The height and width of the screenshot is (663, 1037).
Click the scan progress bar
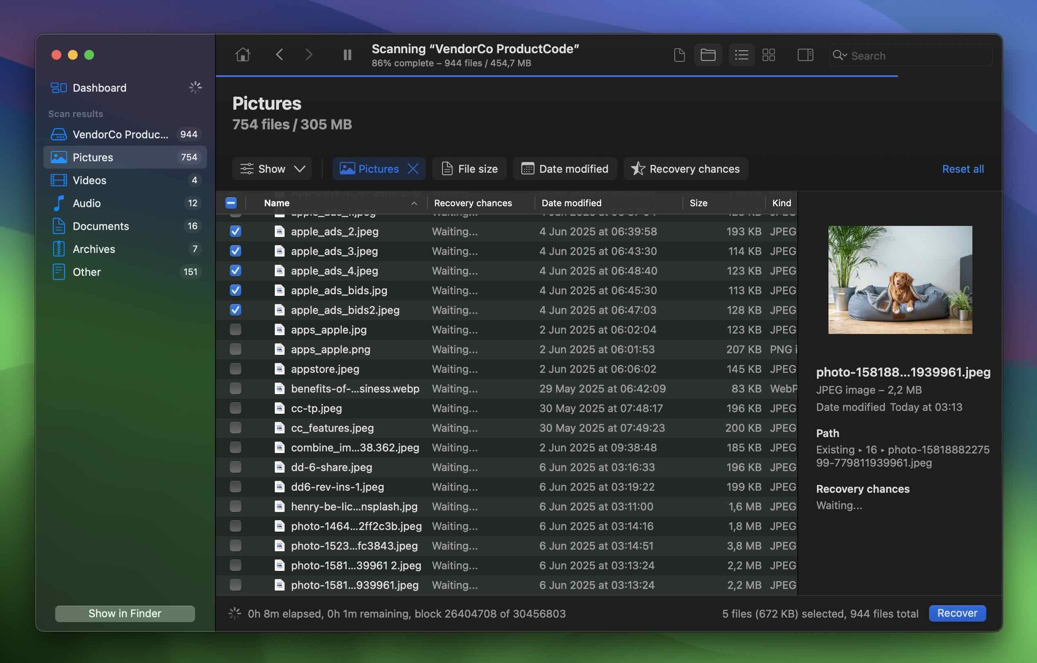click(557, 76)
